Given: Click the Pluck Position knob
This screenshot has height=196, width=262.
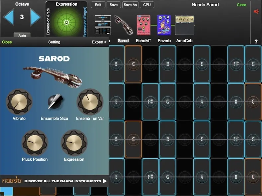Looking at the screenshot, I should click(35, 143).
